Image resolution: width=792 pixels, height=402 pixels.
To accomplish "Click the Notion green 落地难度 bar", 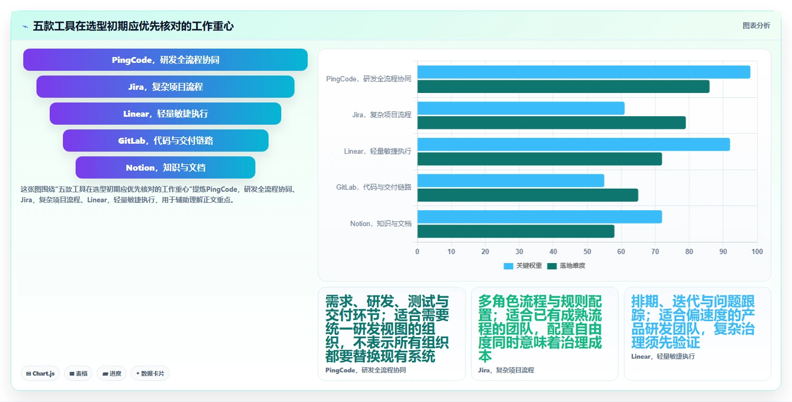I will (516, 231).
